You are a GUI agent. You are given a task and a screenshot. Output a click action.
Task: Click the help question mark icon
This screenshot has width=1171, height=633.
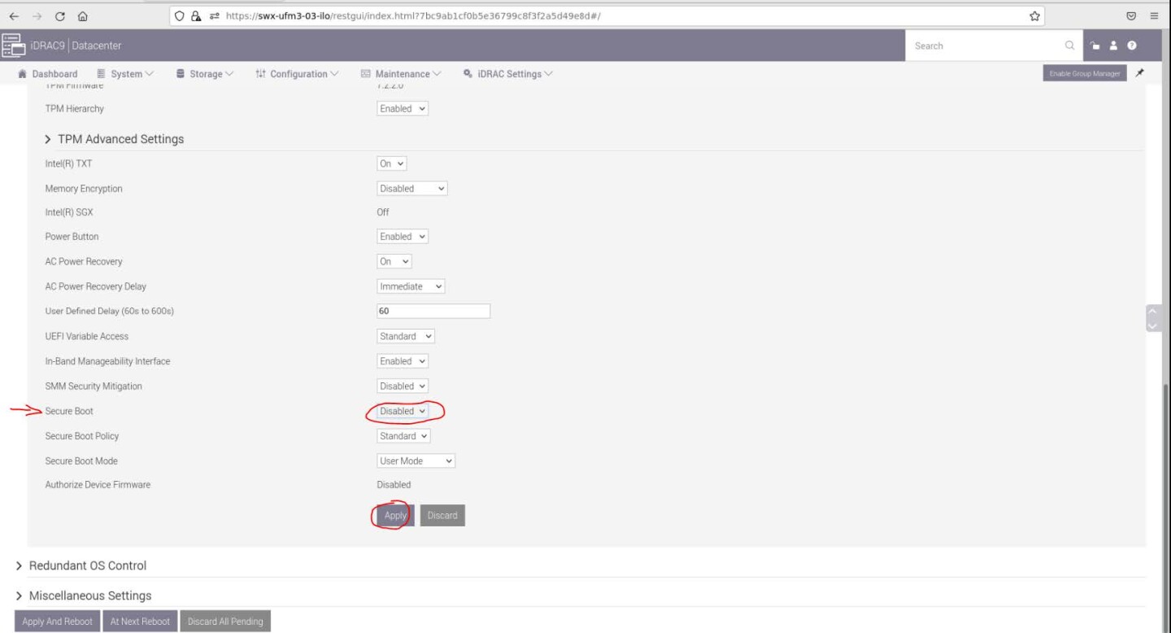(x=1131, y=46)
